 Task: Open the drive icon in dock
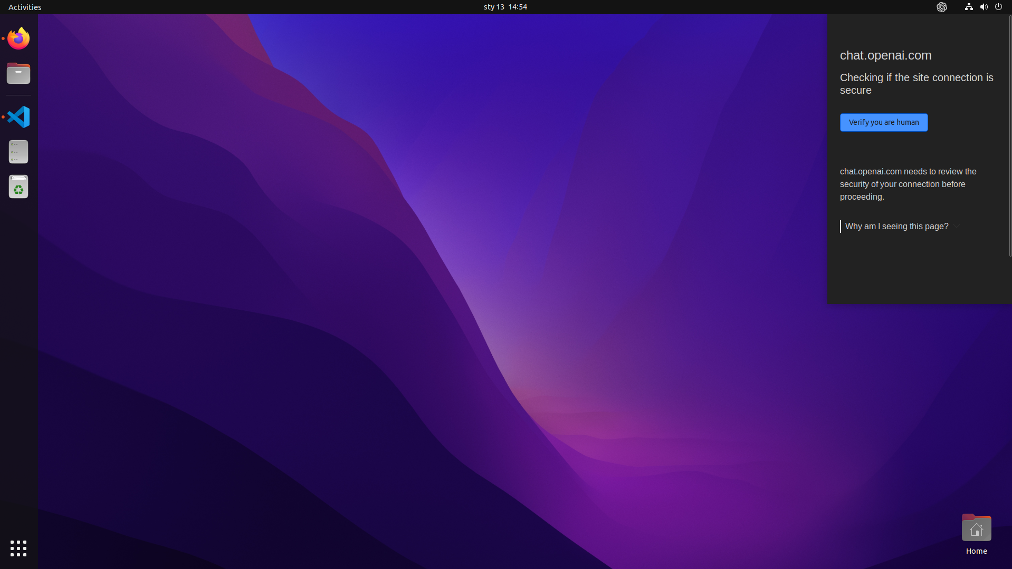(x=18, y=152)
